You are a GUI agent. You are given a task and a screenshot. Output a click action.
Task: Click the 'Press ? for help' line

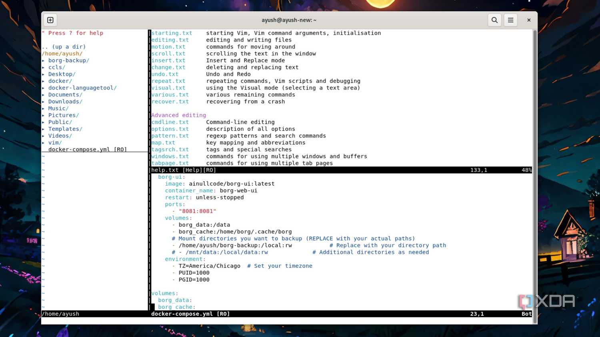pyautogui.click(x=72, y=33)
